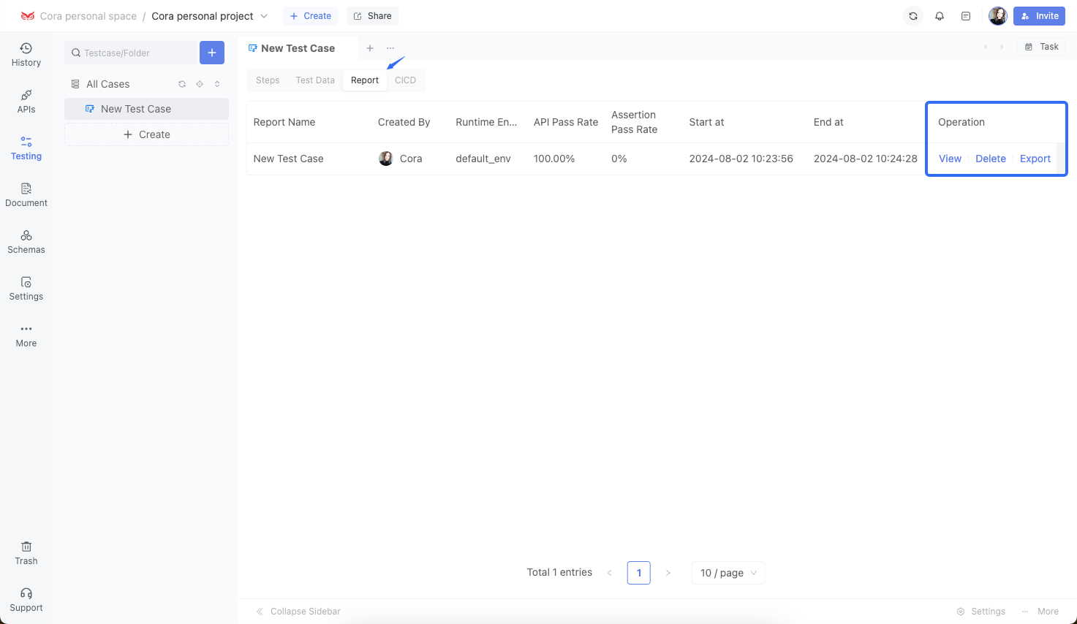Click the Create button in top bar
Viewport: 1077px width, 624px height.
click(x=310, y=16)
